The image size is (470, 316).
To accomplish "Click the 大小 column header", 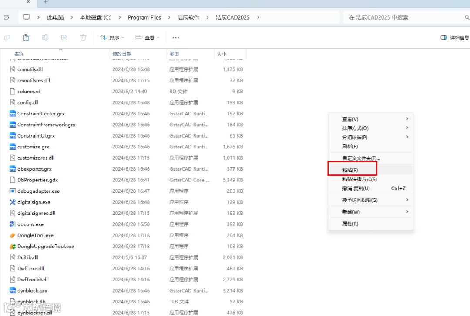I will [230, 54].
